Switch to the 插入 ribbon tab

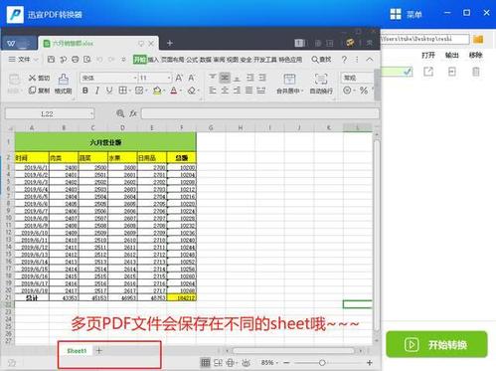pyautogui.click(x=153, y=60)
